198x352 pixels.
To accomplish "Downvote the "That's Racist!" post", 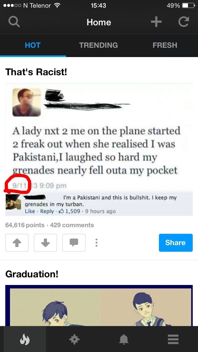I will (45, 242).
